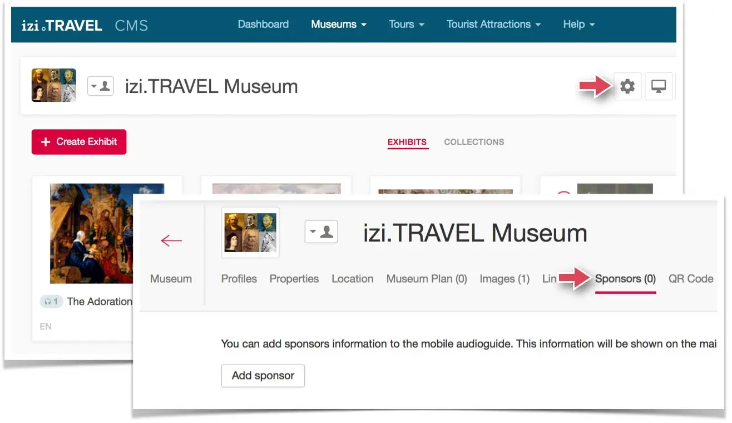Viewport: 732px width, 423px height.
Task: Click the izi.TRAVEL CMS logo
Action: [85, 25]
